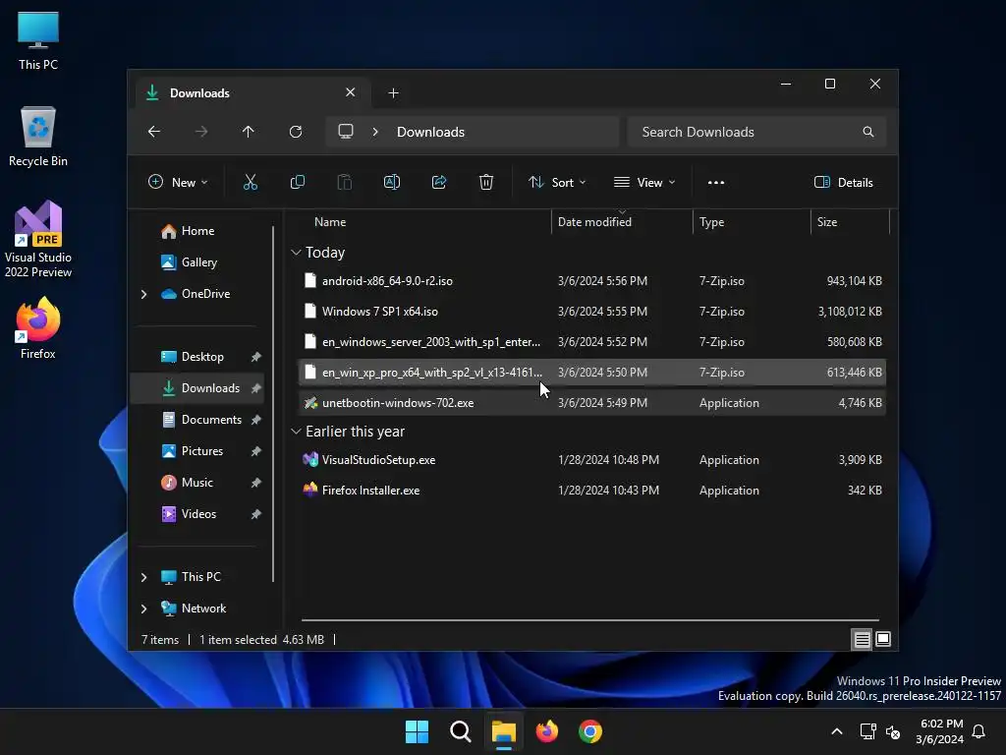Switch to details list view layout

pos(862,639)
